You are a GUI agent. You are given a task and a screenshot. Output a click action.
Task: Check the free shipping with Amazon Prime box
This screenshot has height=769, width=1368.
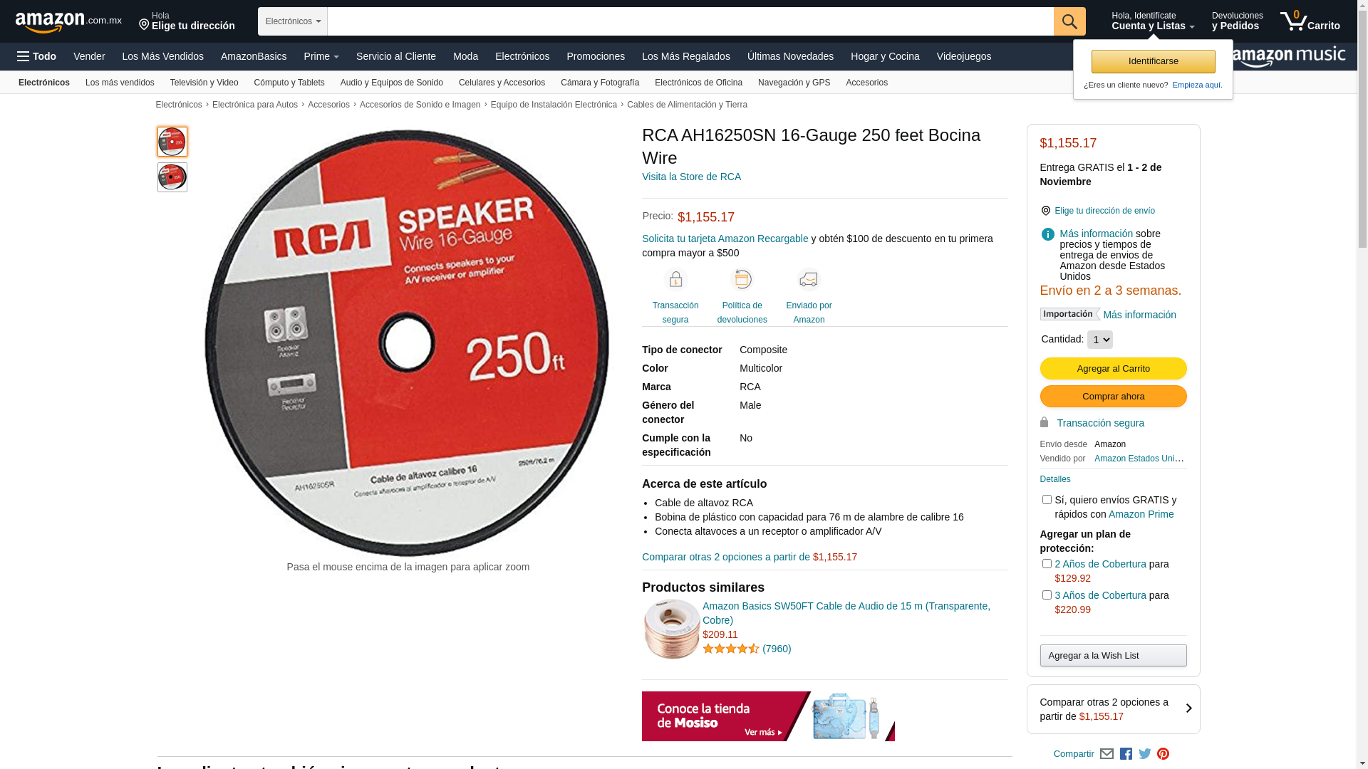coord(1046,500)
